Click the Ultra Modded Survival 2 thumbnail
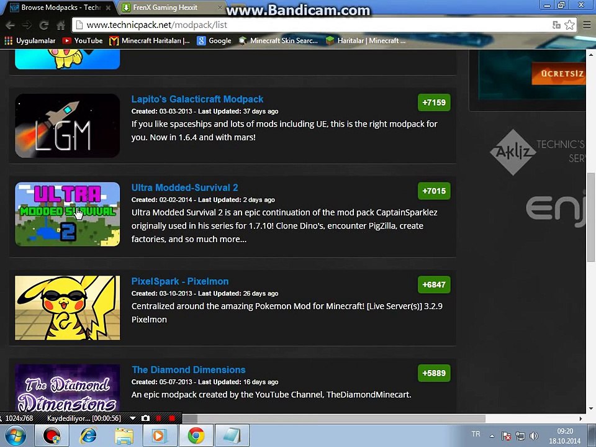Screen dimensions: 596x447 click(67, 214)
